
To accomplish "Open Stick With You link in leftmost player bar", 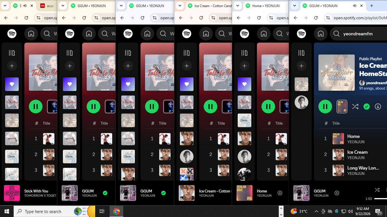I will point(36,191).
